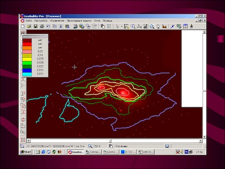Image resolution: width=225 pixels, height=169 pixels.
Task: Select the Cut scissors icon
Action: tap(61, 27)
